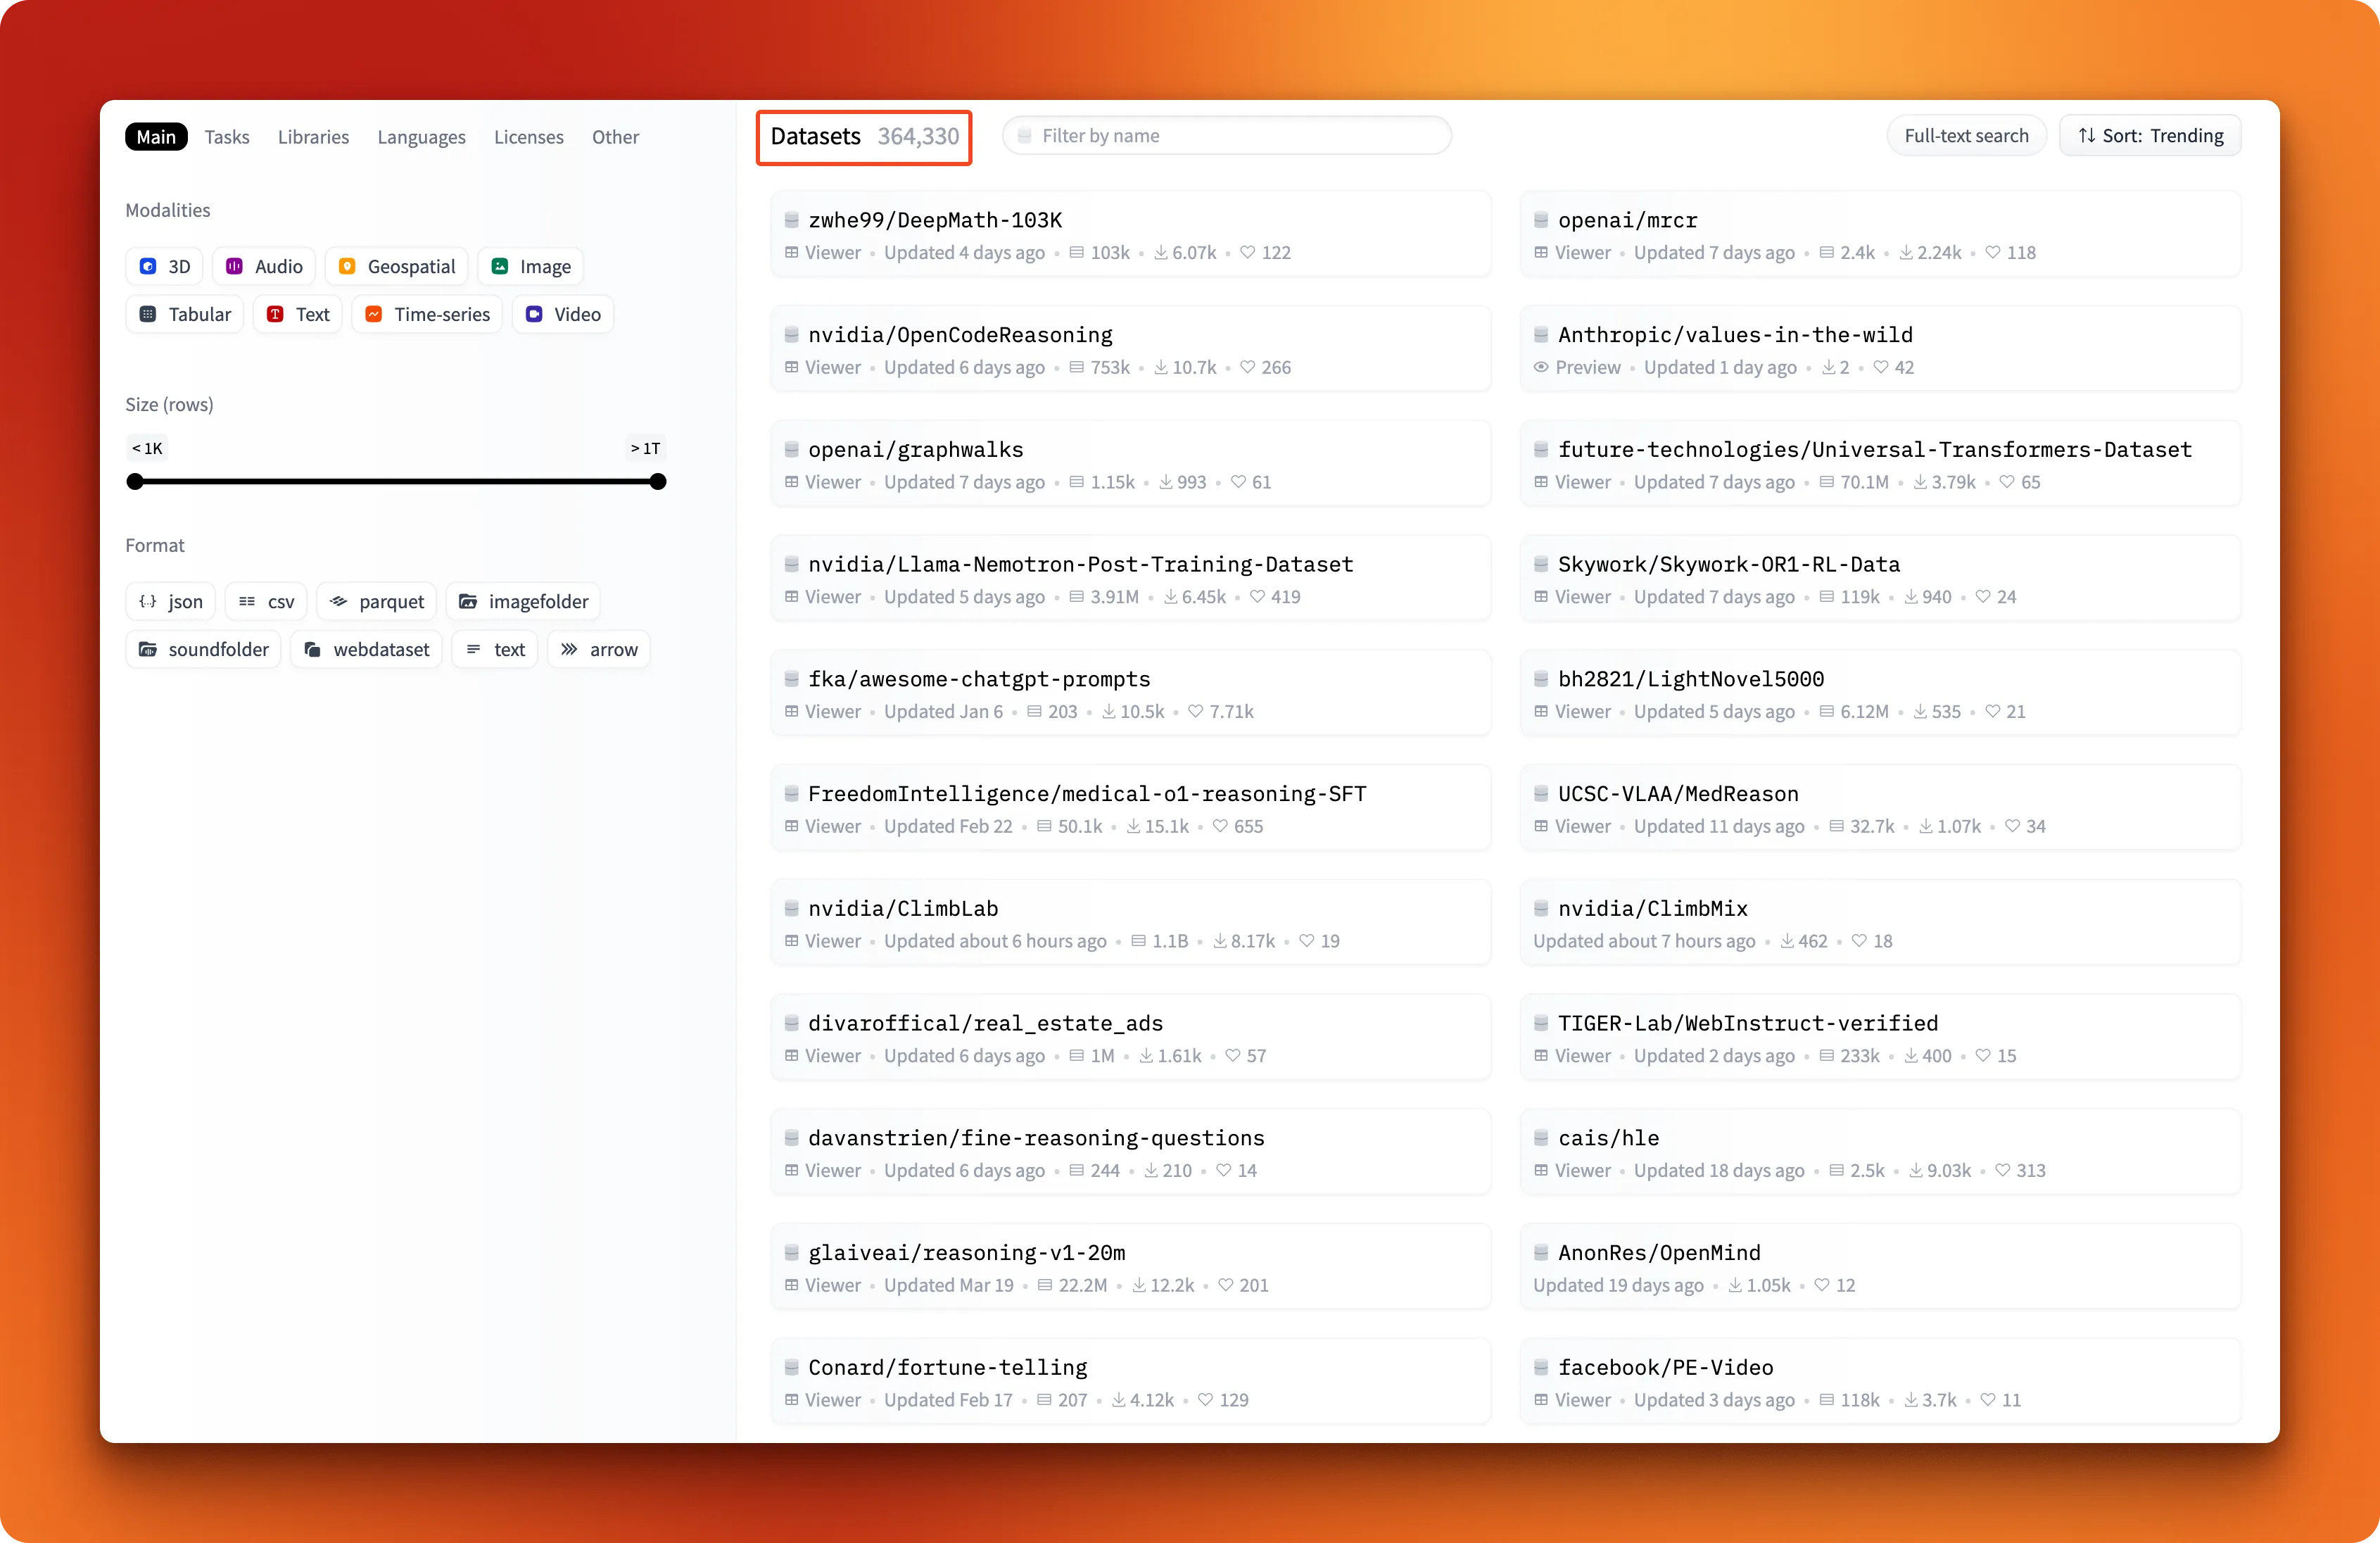Open the Sort: Trending dropdown
The width and height of the screenshot is (2380, 1543).
(2149, 135)
